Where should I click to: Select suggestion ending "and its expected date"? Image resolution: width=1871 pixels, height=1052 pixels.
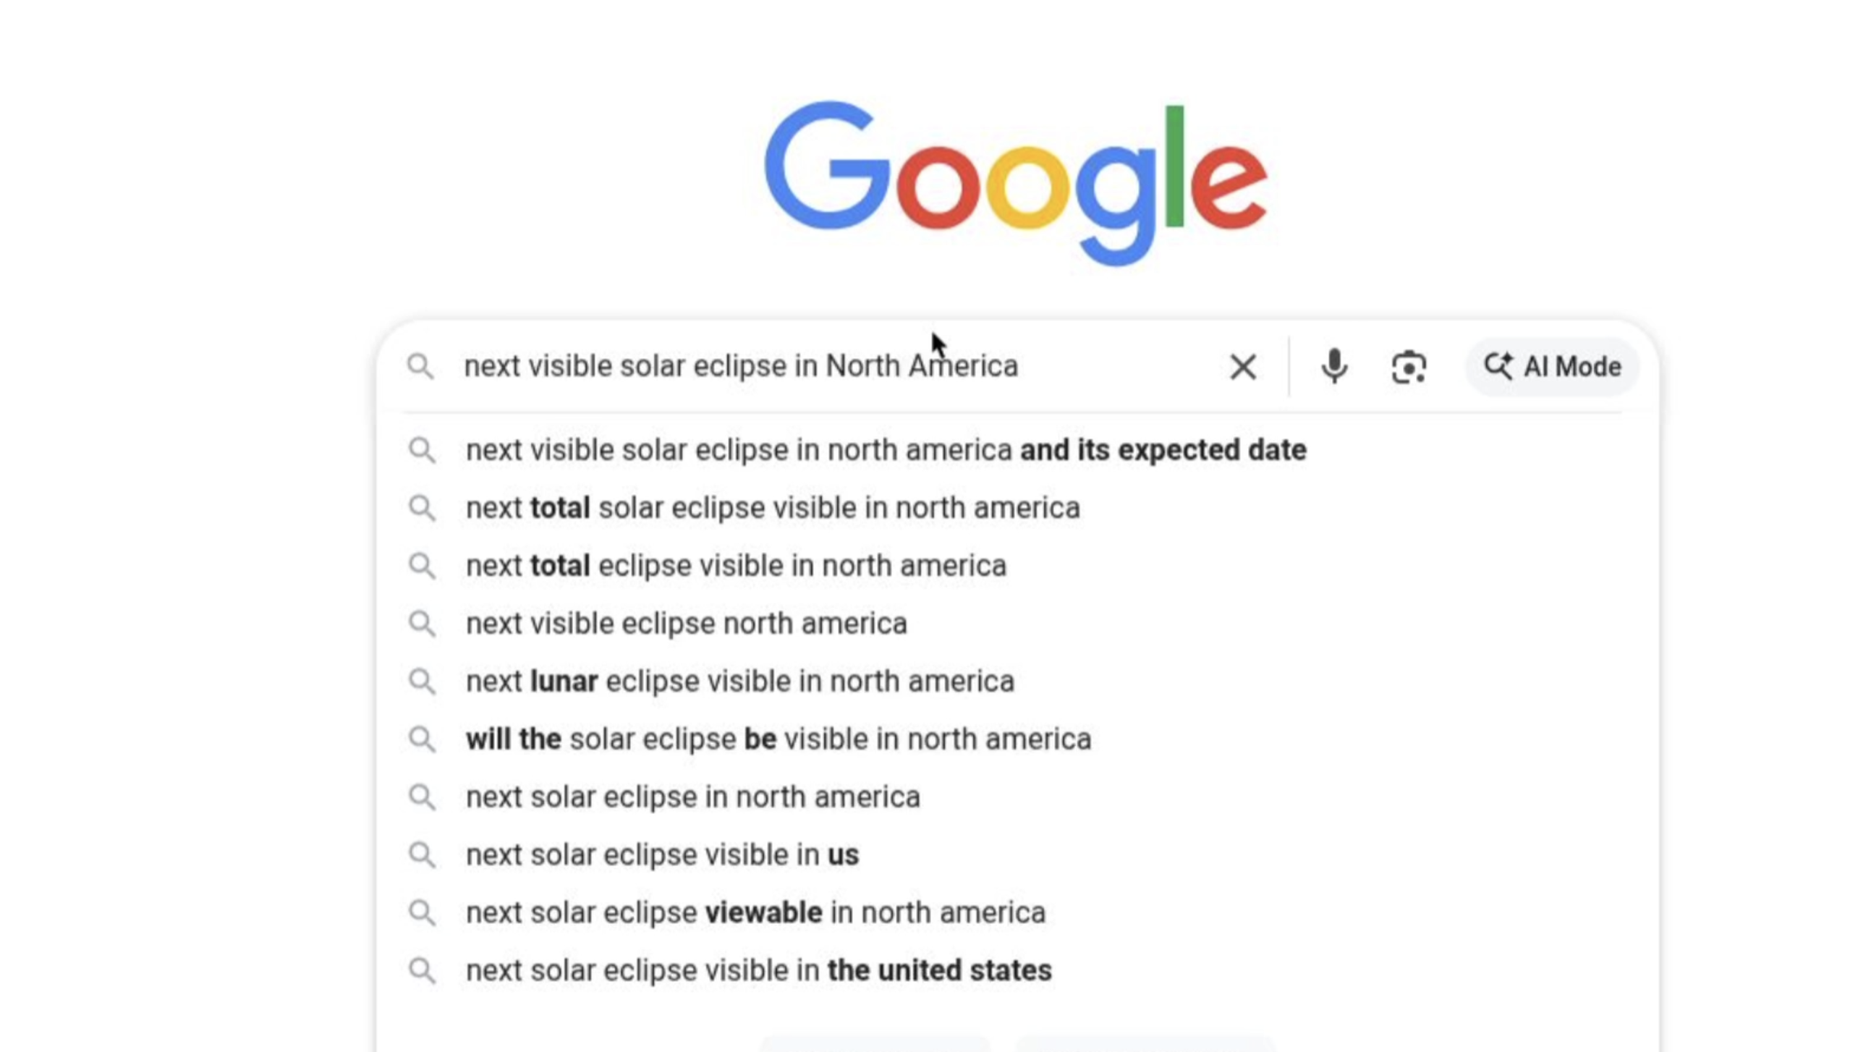(x=886, y=450)
